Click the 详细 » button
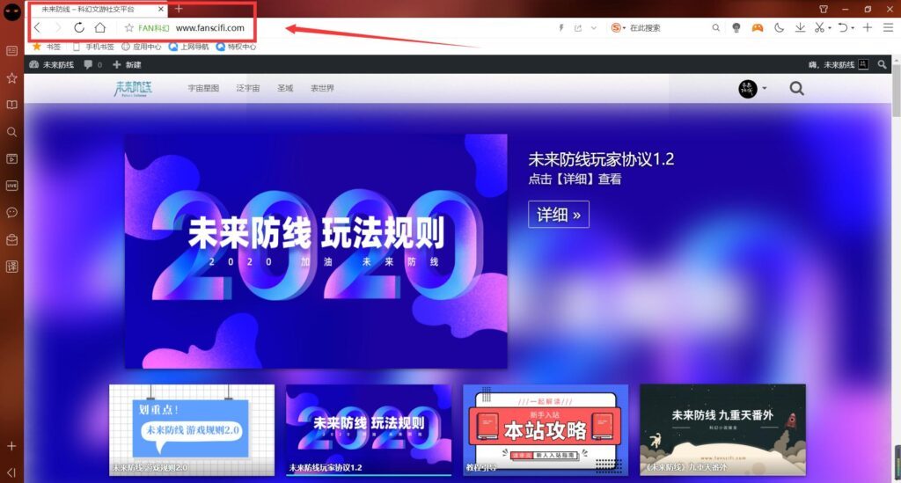 click(559, 214)
